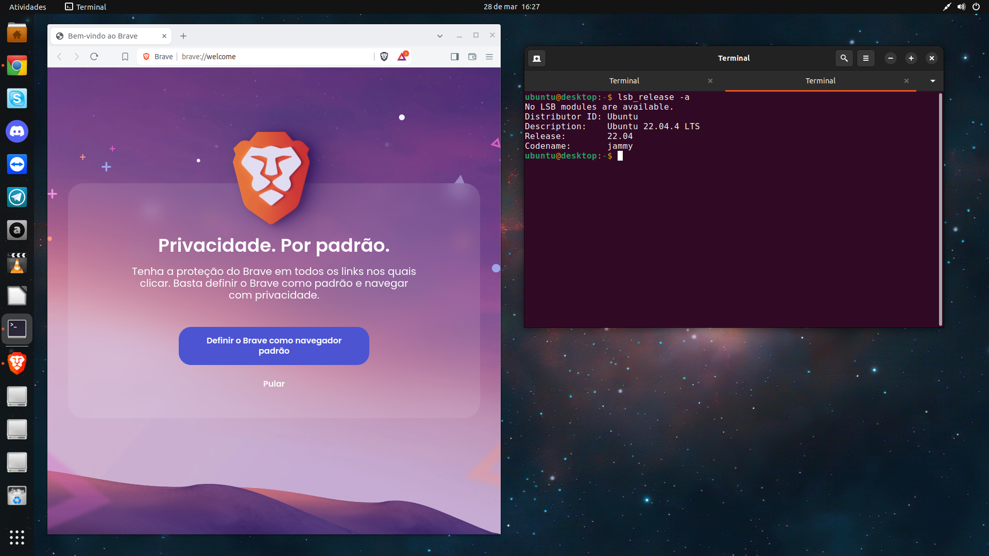Viewport: 989px width, 556px height.
Task: Go back in Brave
Action: tap(59, 57)
